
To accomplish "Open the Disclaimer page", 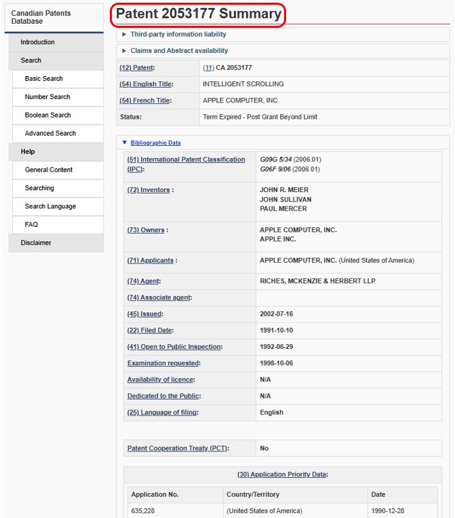I will click(36, 243).
